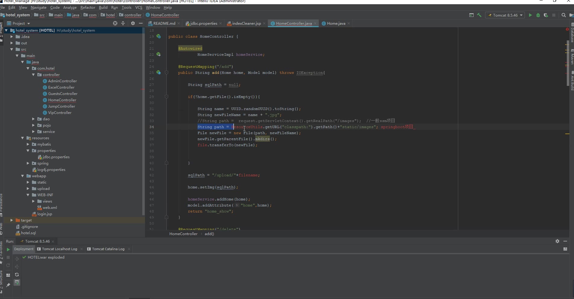Click locate/scroll-from-source target icon in Project panel

pyautogui.click(x=115, y=23)
